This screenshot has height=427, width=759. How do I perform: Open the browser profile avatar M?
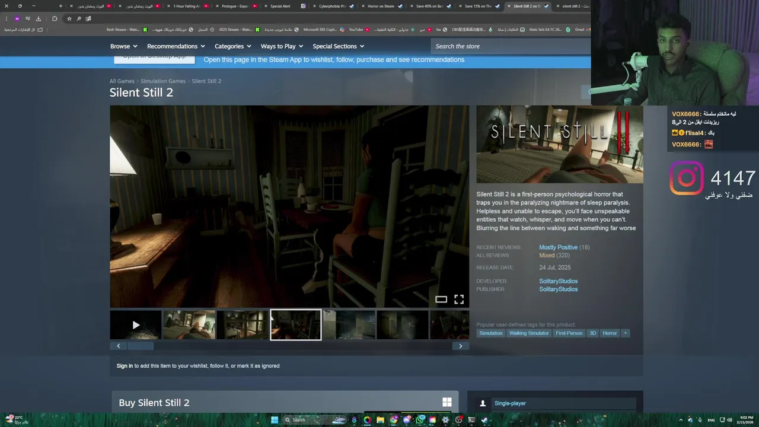(17, 18)
